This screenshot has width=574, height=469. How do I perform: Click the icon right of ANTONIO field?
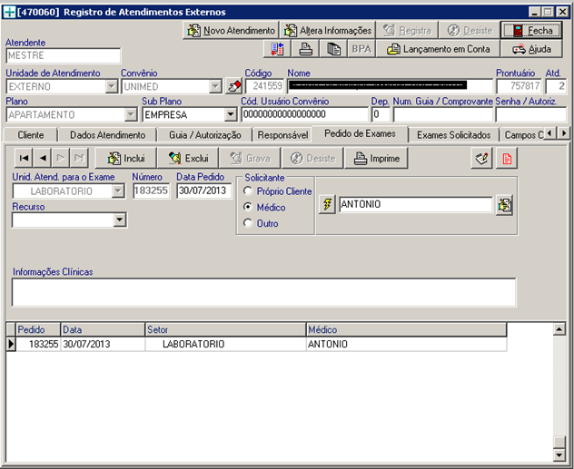pos(504,205)
